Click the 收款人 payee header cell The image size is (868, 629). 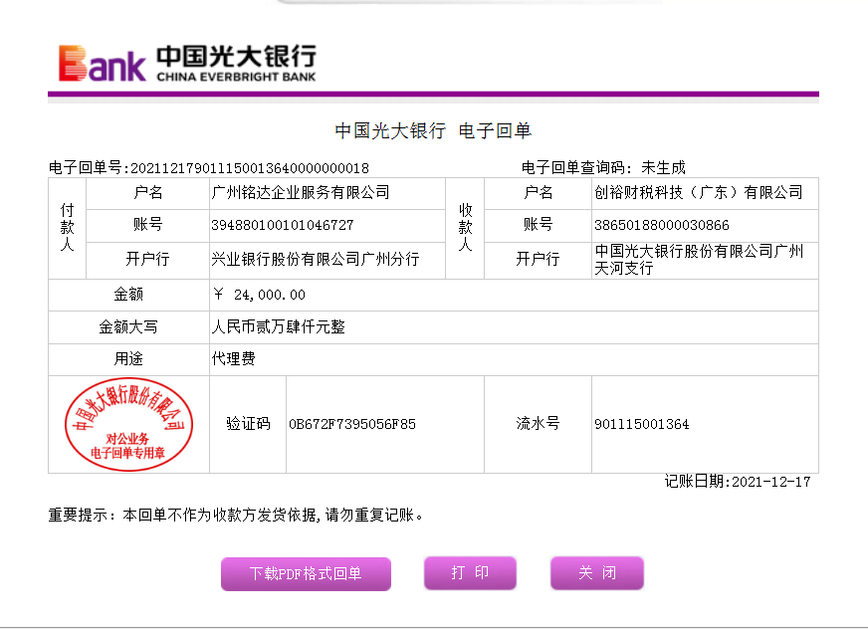point(465,228)
